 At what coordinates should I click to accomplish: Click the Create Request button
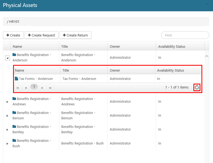pyautogui.click(x=41, y=35)
